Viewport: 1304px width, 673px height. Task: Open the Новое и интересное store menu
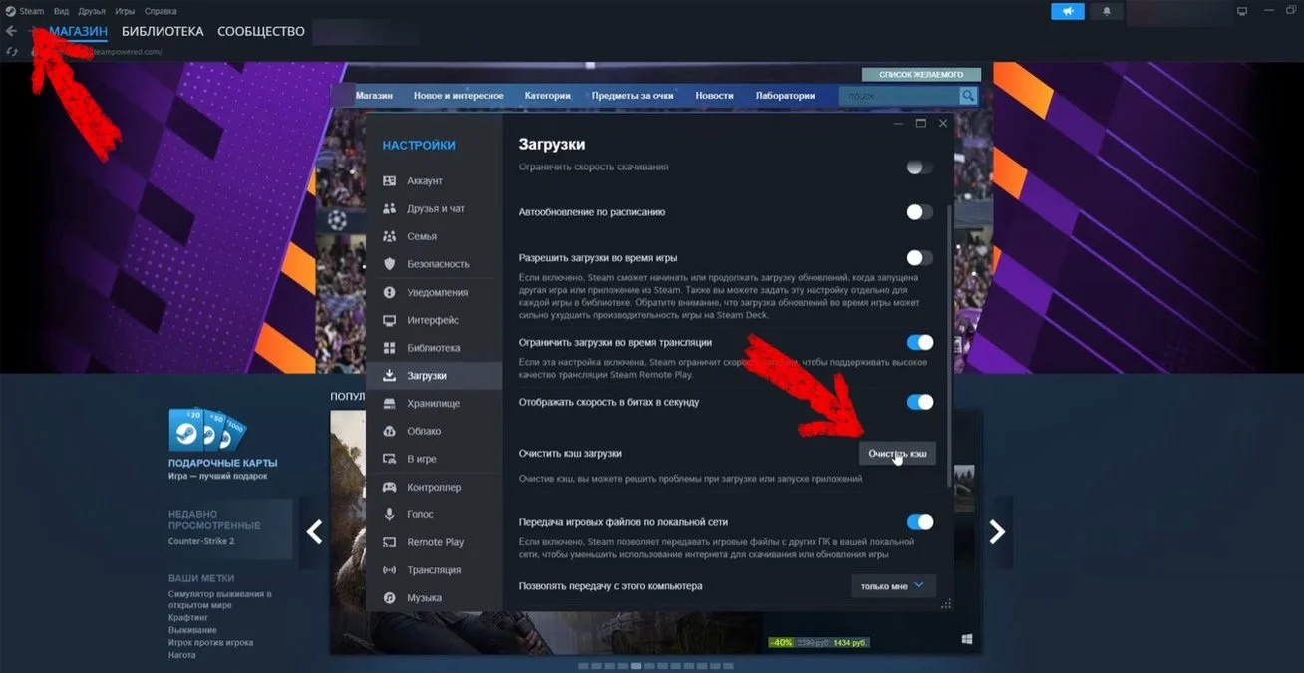point(459,96)
